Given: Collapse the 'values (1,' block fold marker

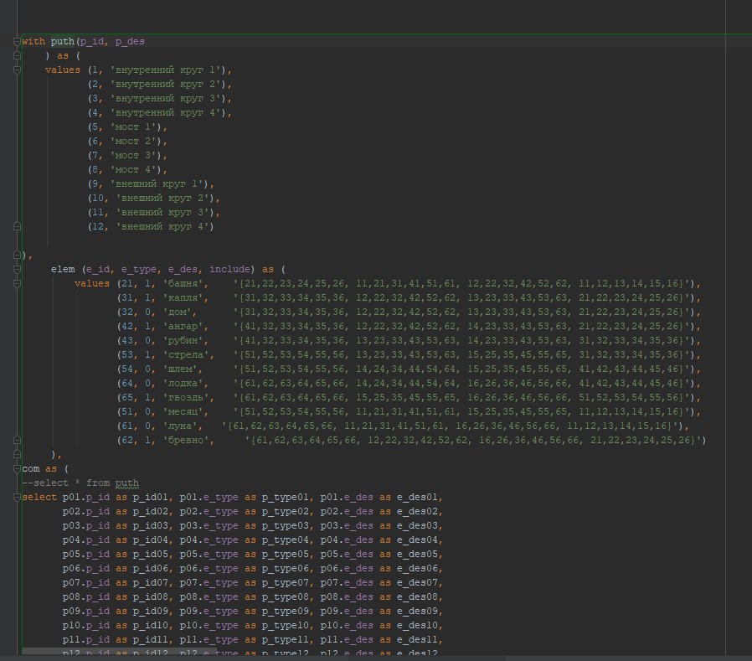Looking at the screenshot, I should [17, 70].
